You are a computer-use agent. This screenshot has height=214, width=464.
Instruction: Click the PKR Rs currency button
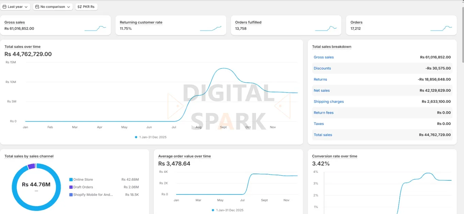86,6
